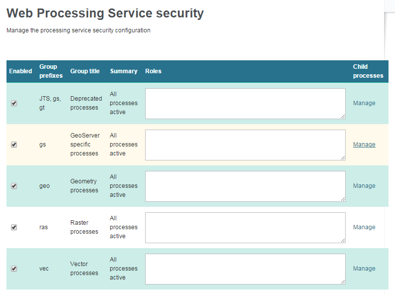
Task: Toggle the Enabled checkbox for Raster processes
Action: pyautogui.click(x=14, y=227)
